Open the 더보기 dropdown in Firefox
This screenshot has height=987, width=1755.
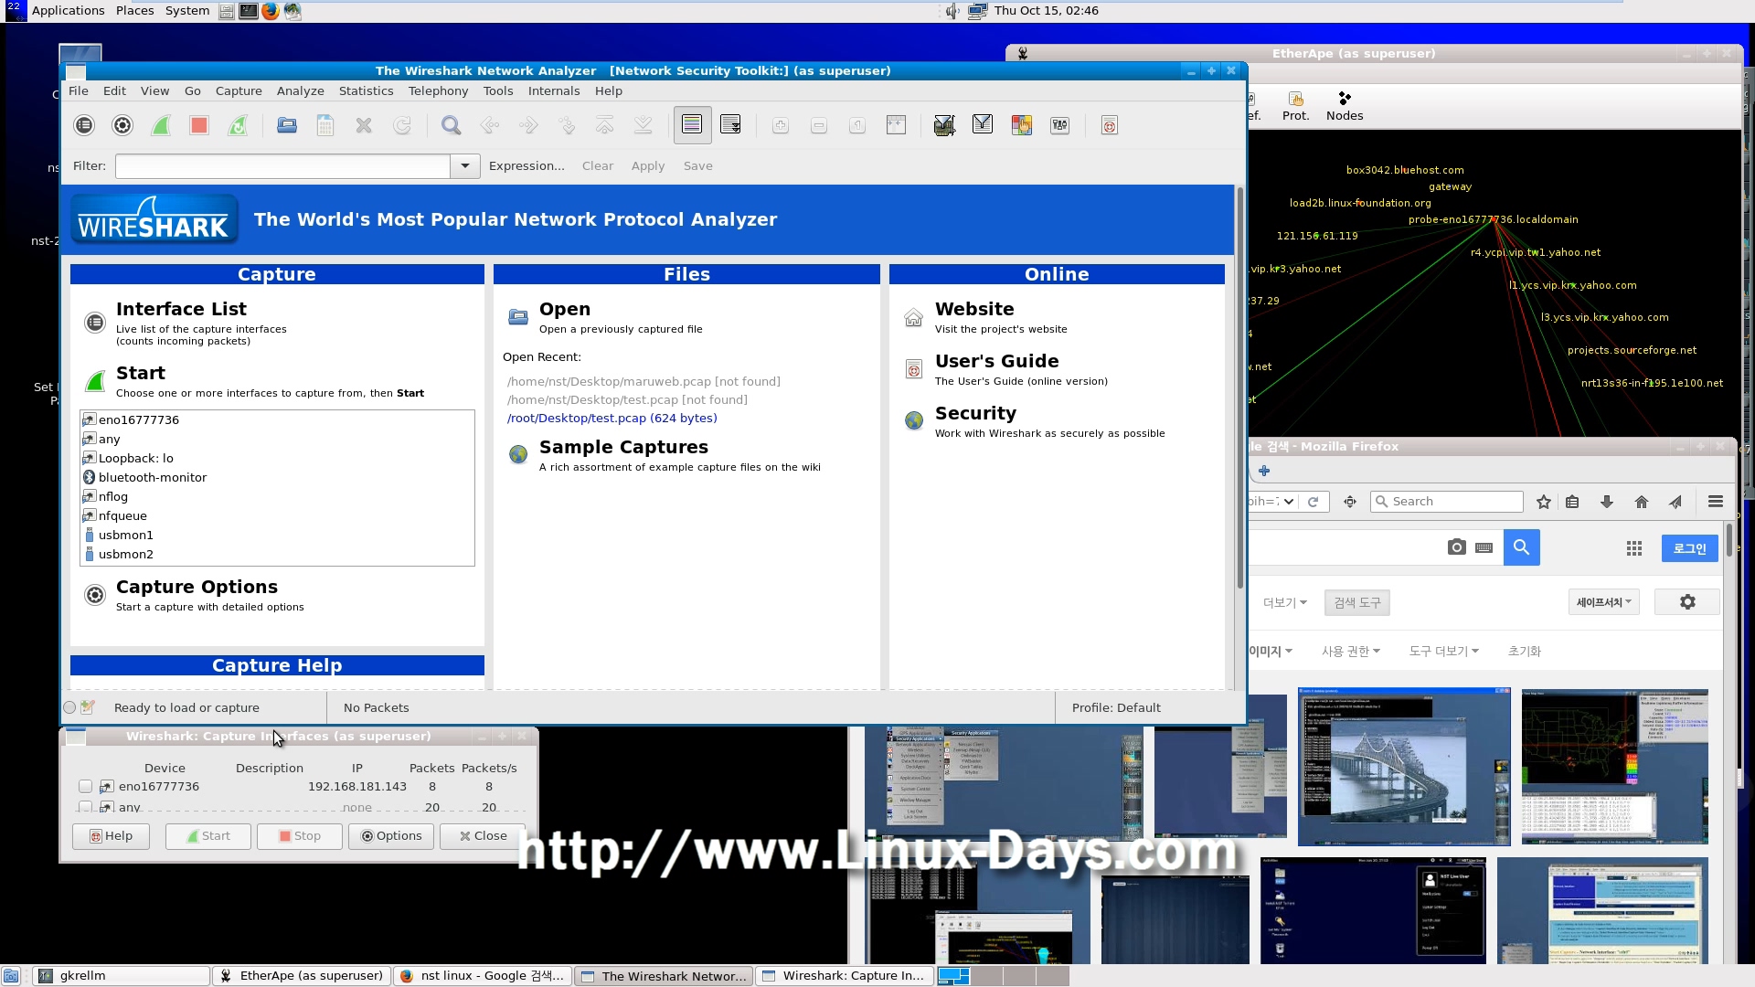(1285, 602)
